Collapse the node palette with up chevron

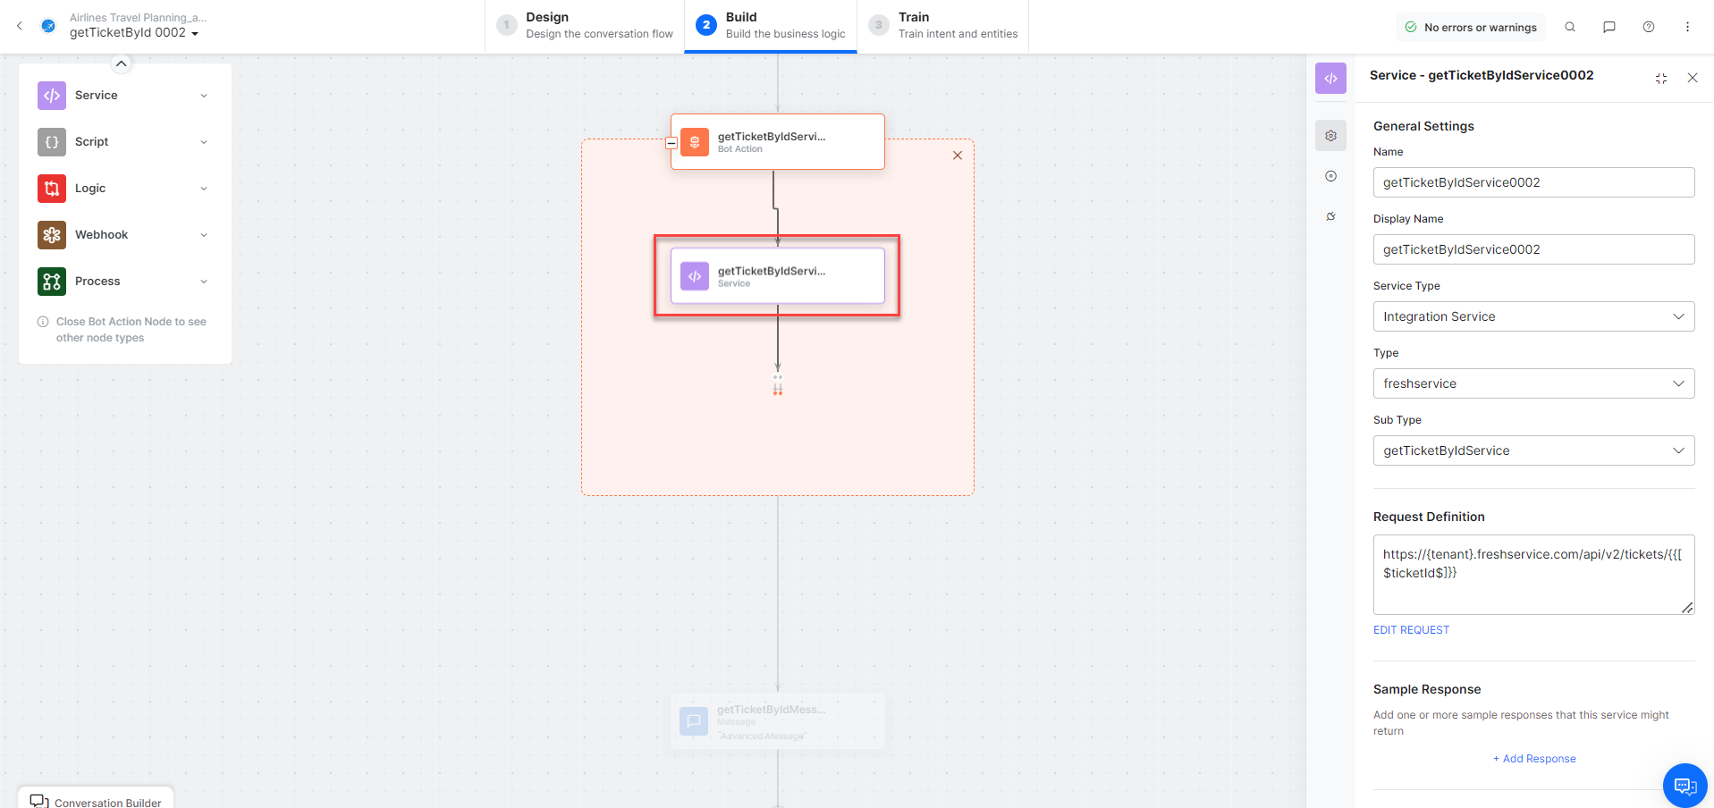tap(122, 63)
